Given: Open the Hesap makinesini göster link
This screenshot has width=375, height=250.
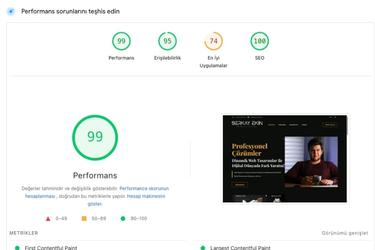Looking at the screenshot, I should [x=146, y=196].
